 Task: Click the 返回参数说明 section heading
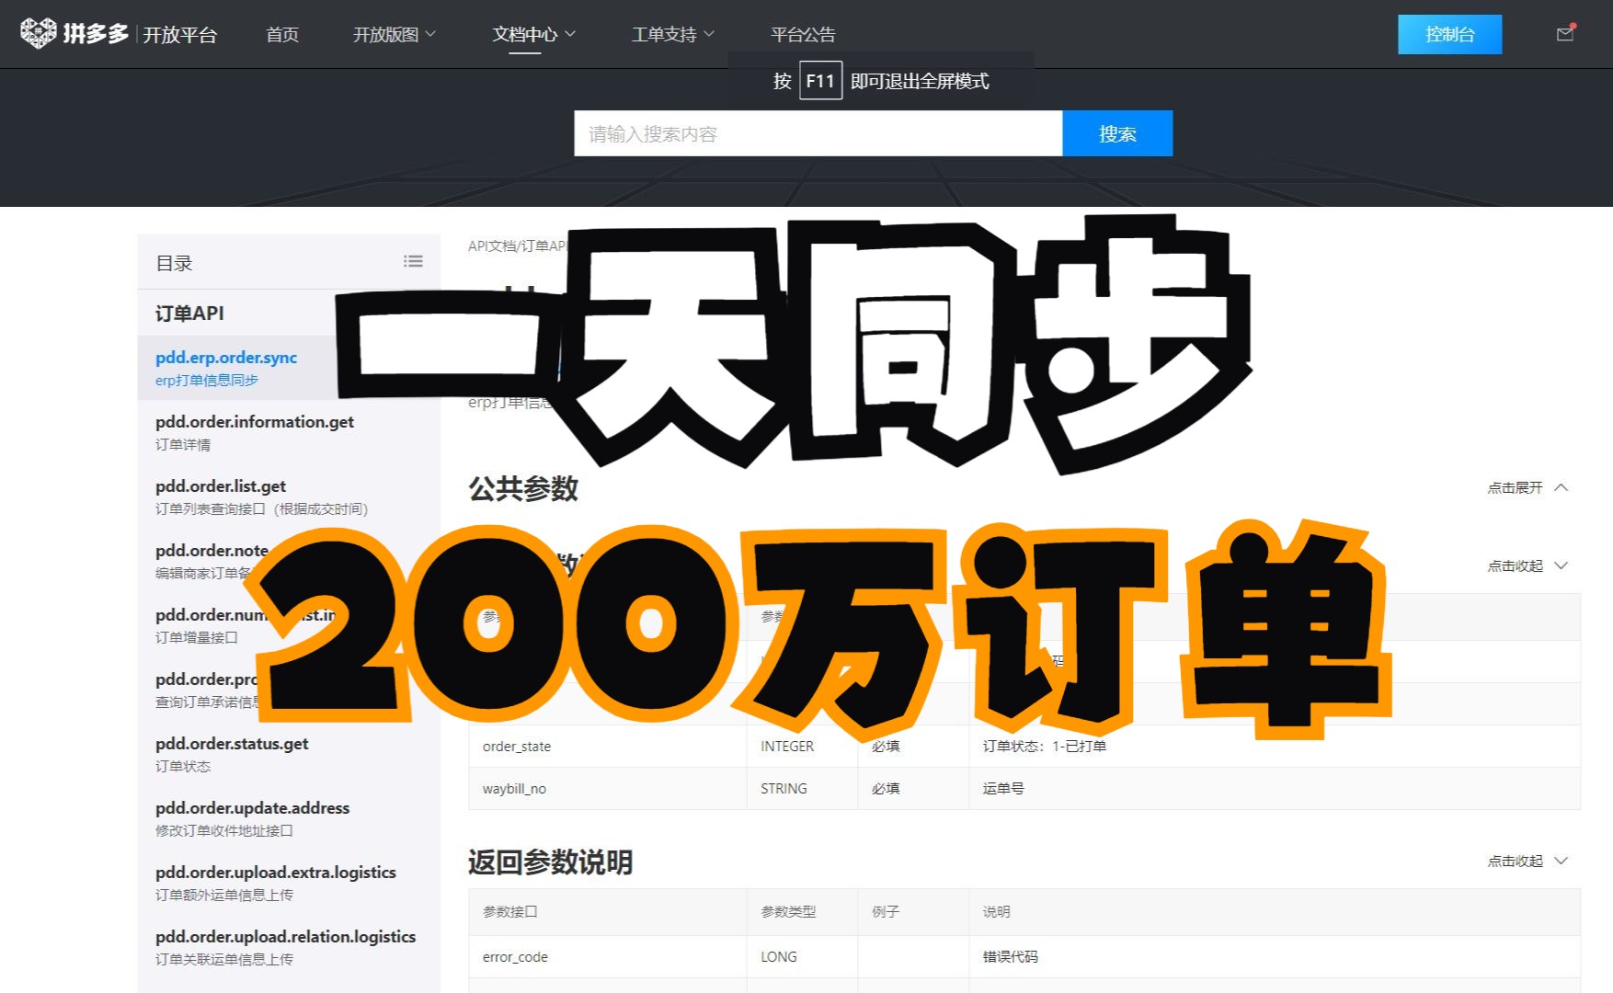(550, 862)
